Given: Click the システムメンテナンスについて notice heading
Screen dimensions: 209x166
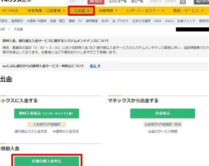Looking at the screenshot, I should coord(56,41).
